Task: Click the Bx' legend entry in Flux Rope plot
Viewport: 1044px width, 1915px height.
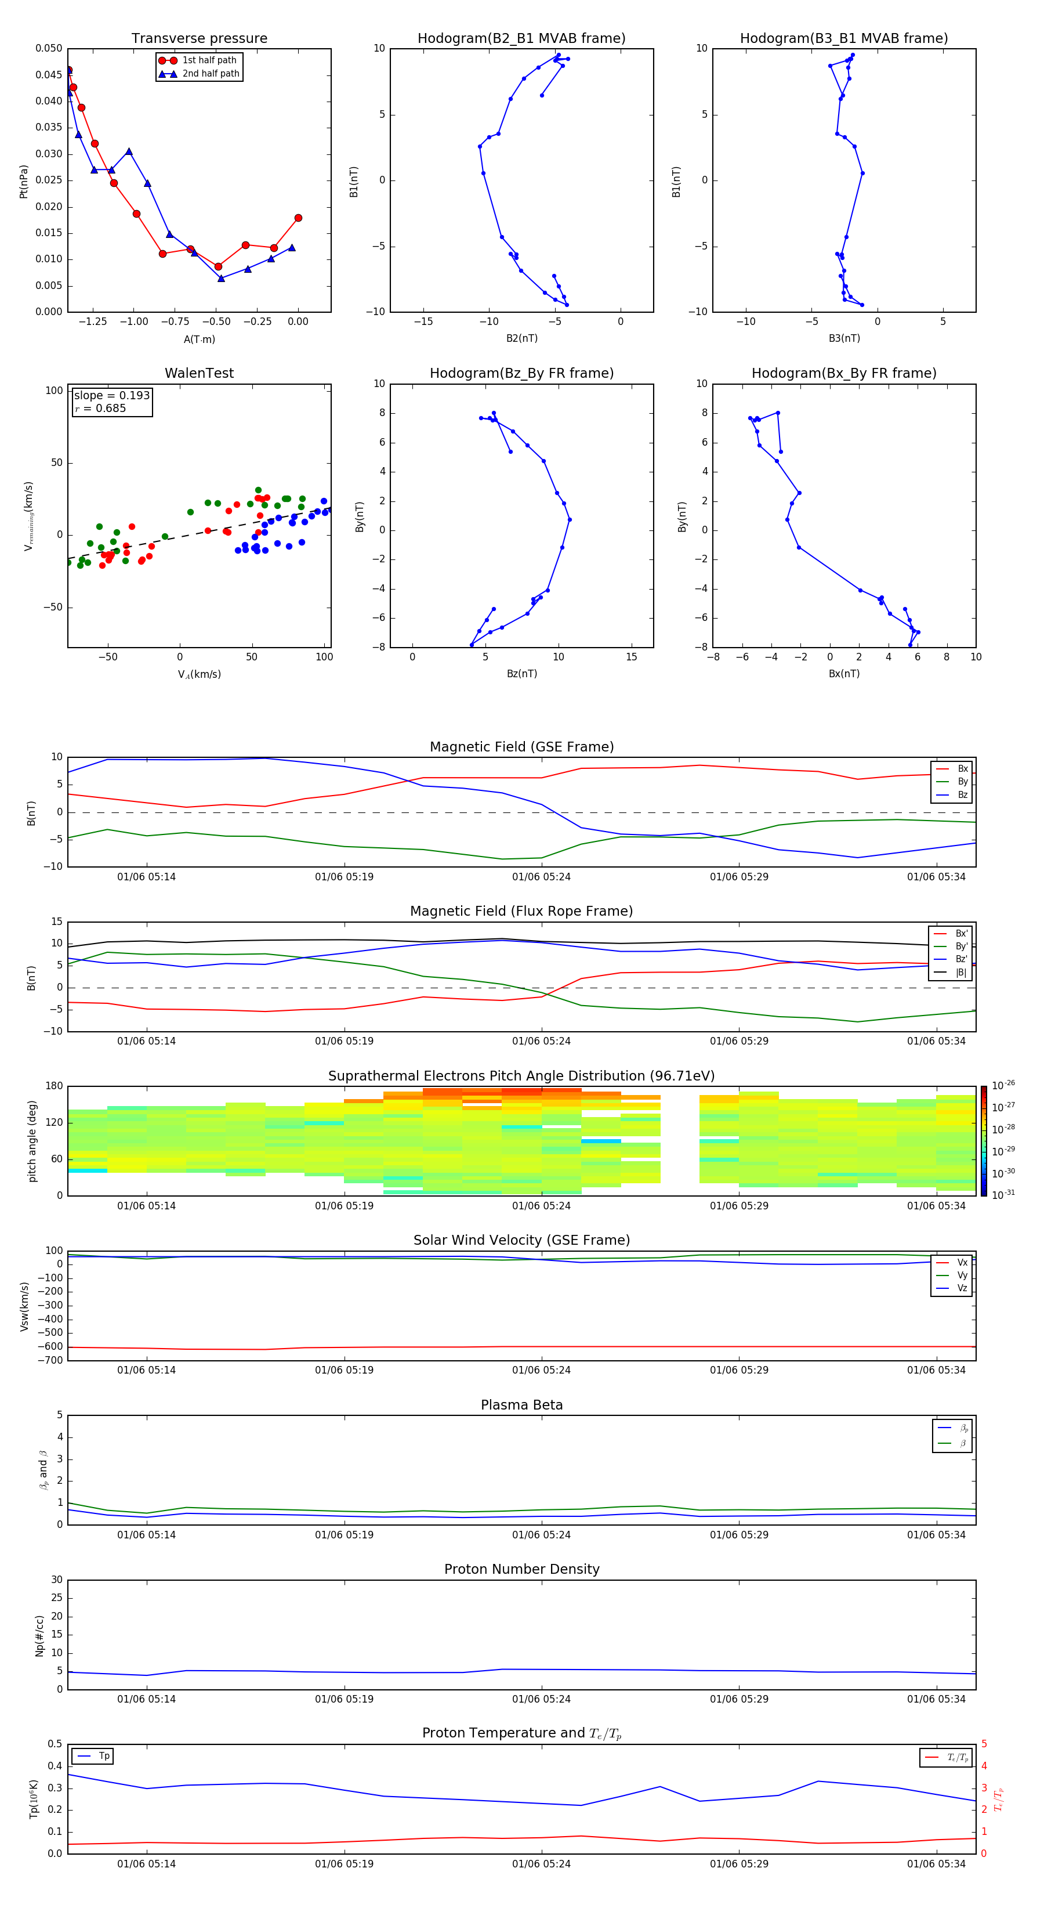Action: coord(951,934)
